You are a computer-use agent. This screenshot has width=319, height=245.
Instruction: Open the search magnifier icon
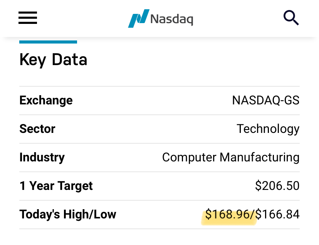[x=291, y=18]
